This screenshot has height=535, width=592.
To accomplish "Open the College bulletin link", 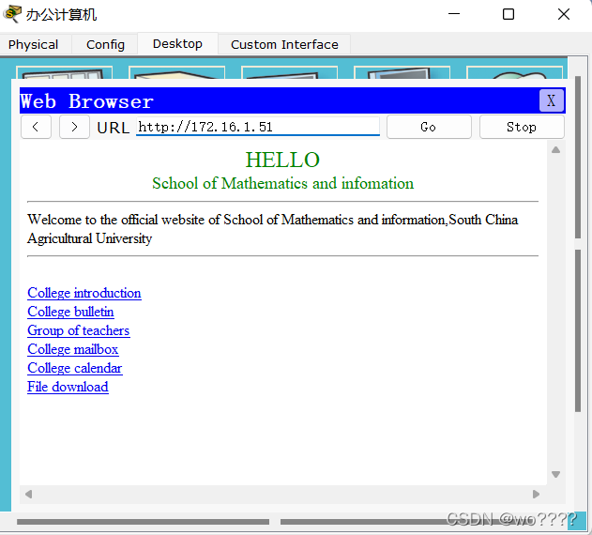I will (x=70, y=312).
